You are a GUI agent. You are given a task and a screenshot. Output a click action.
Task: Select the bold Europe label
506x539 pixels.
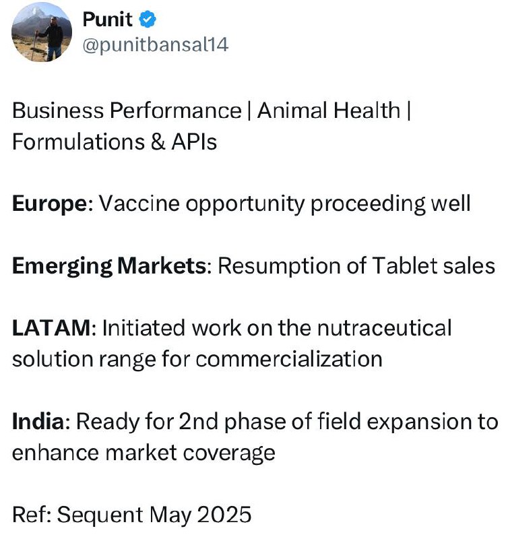click(x=50, y=204)
